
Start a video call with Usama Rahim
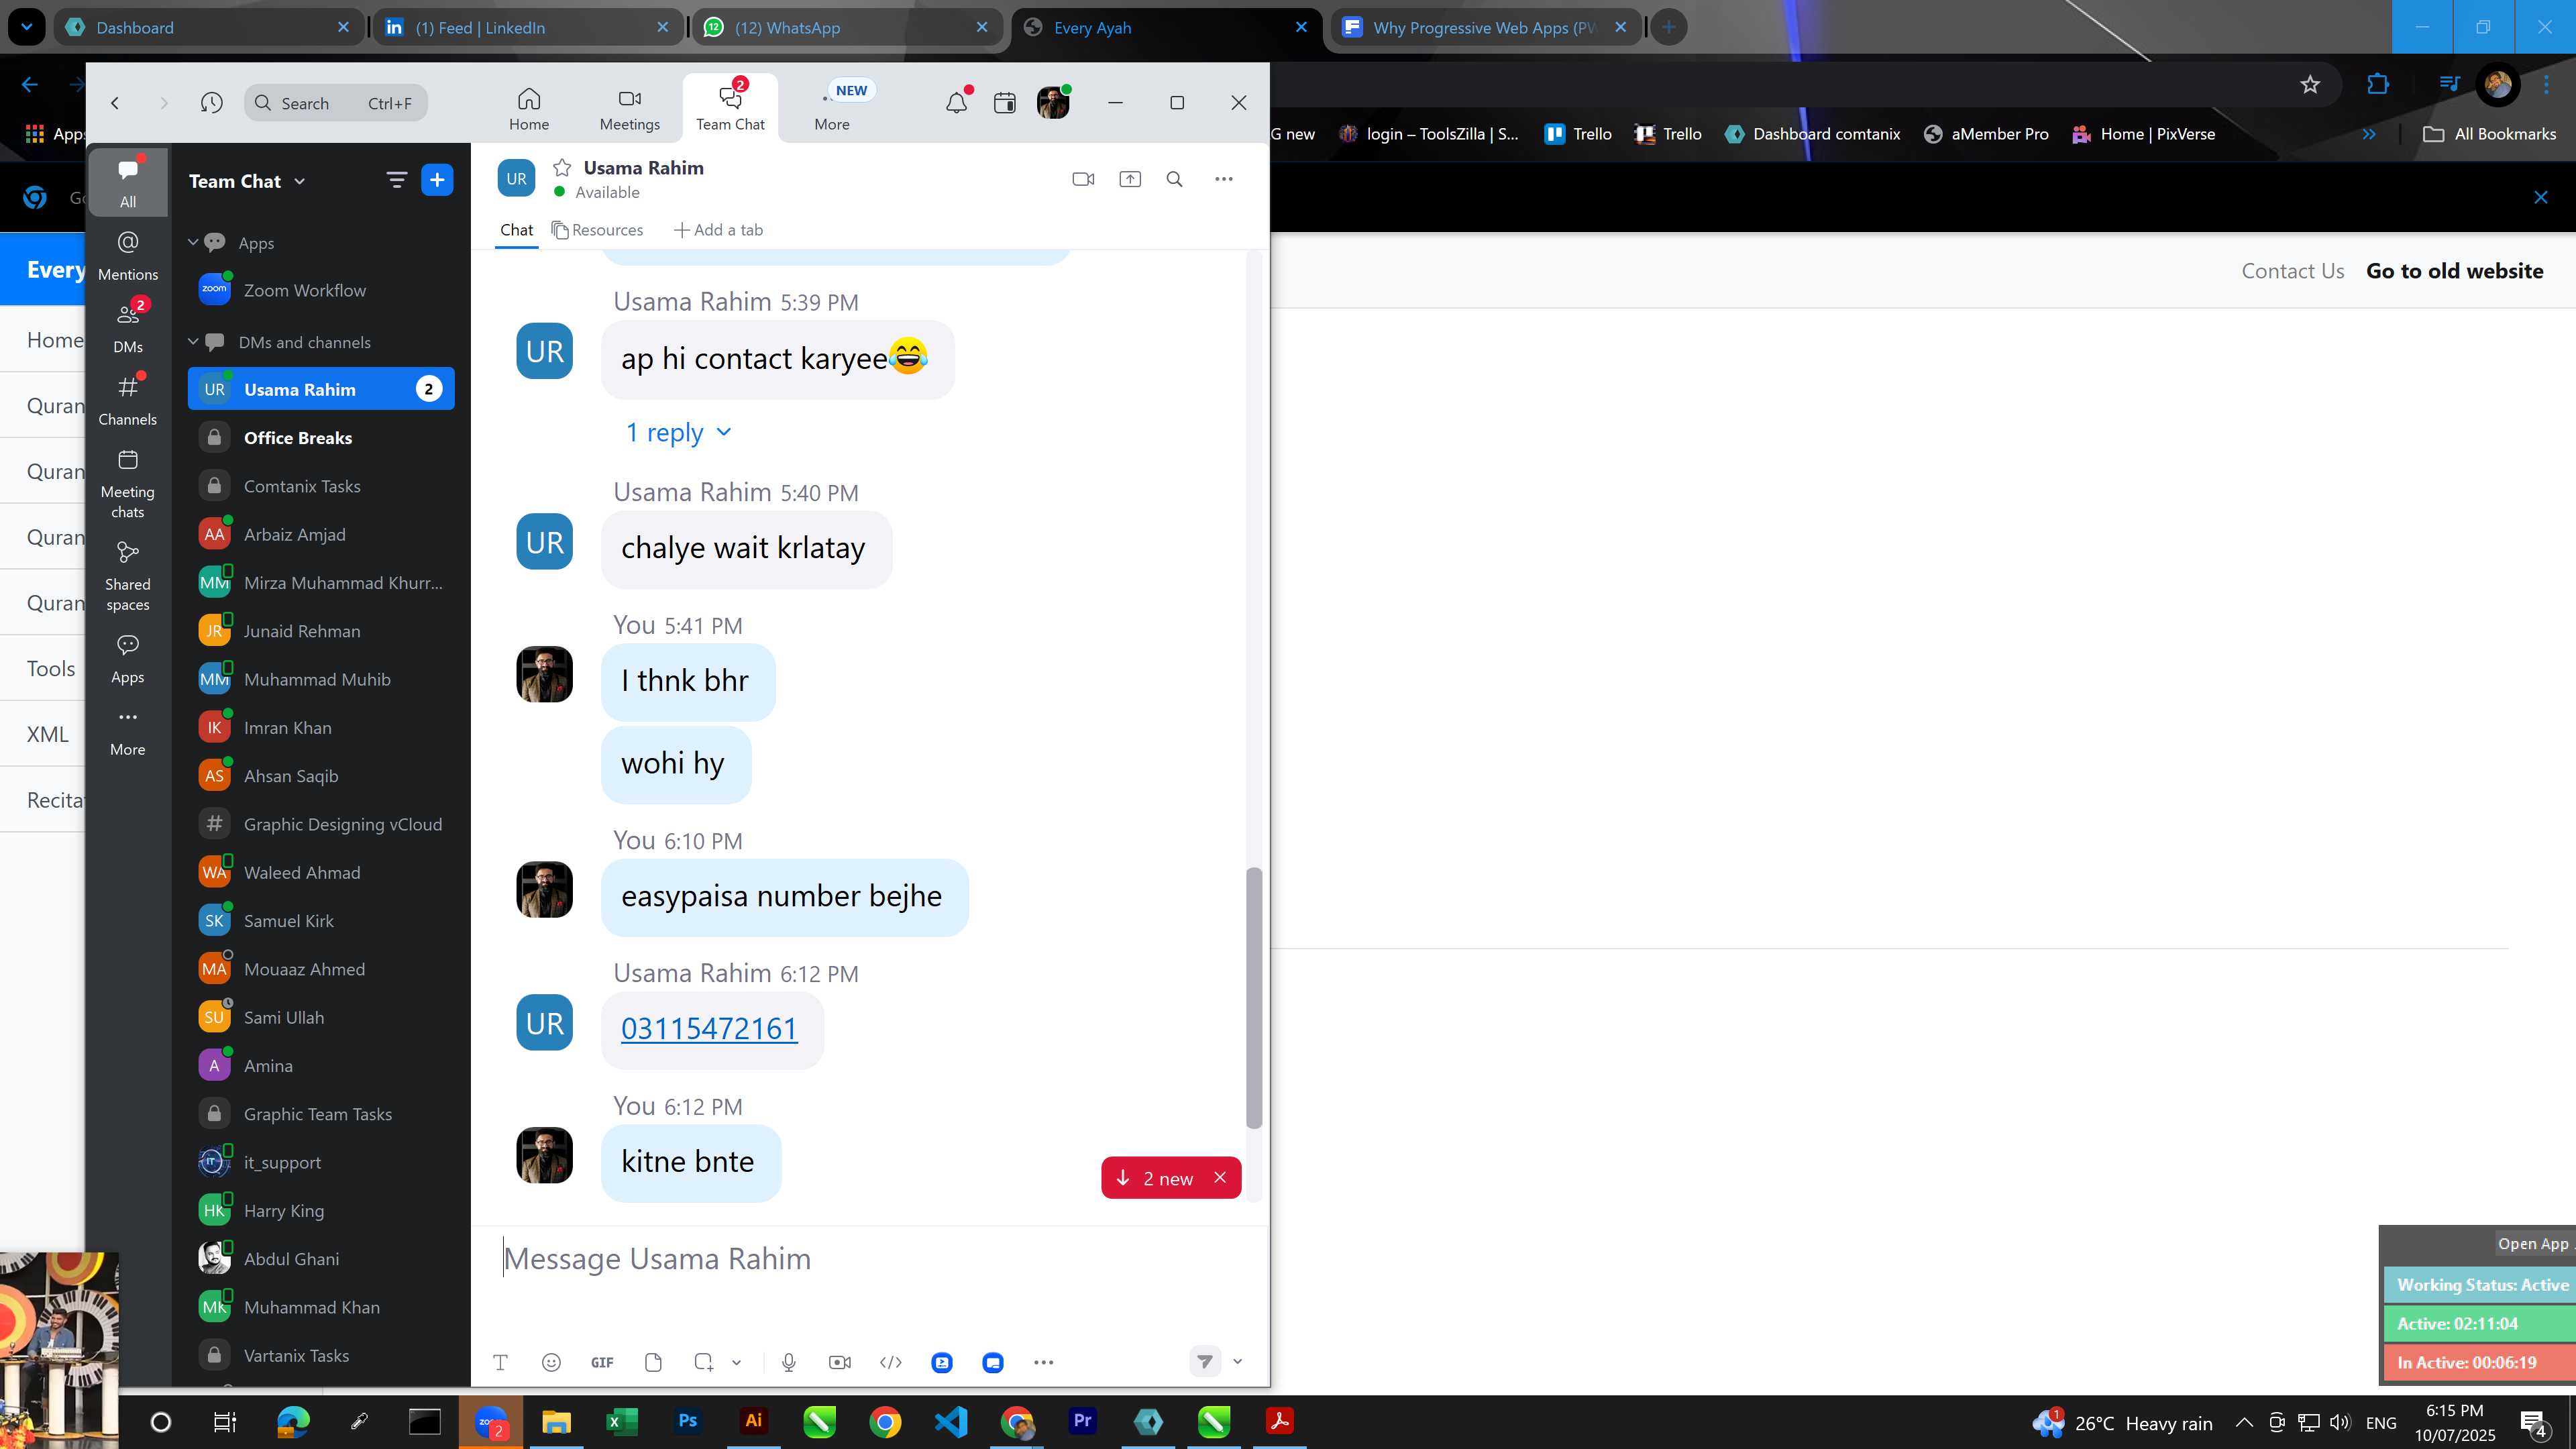tap(1083, 179)
